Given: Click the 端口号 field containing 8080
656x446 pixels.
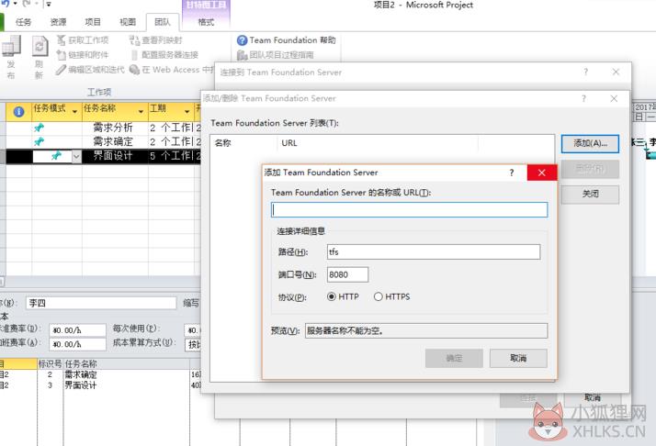Looking at the screenshot, I should tap(347, 274).
